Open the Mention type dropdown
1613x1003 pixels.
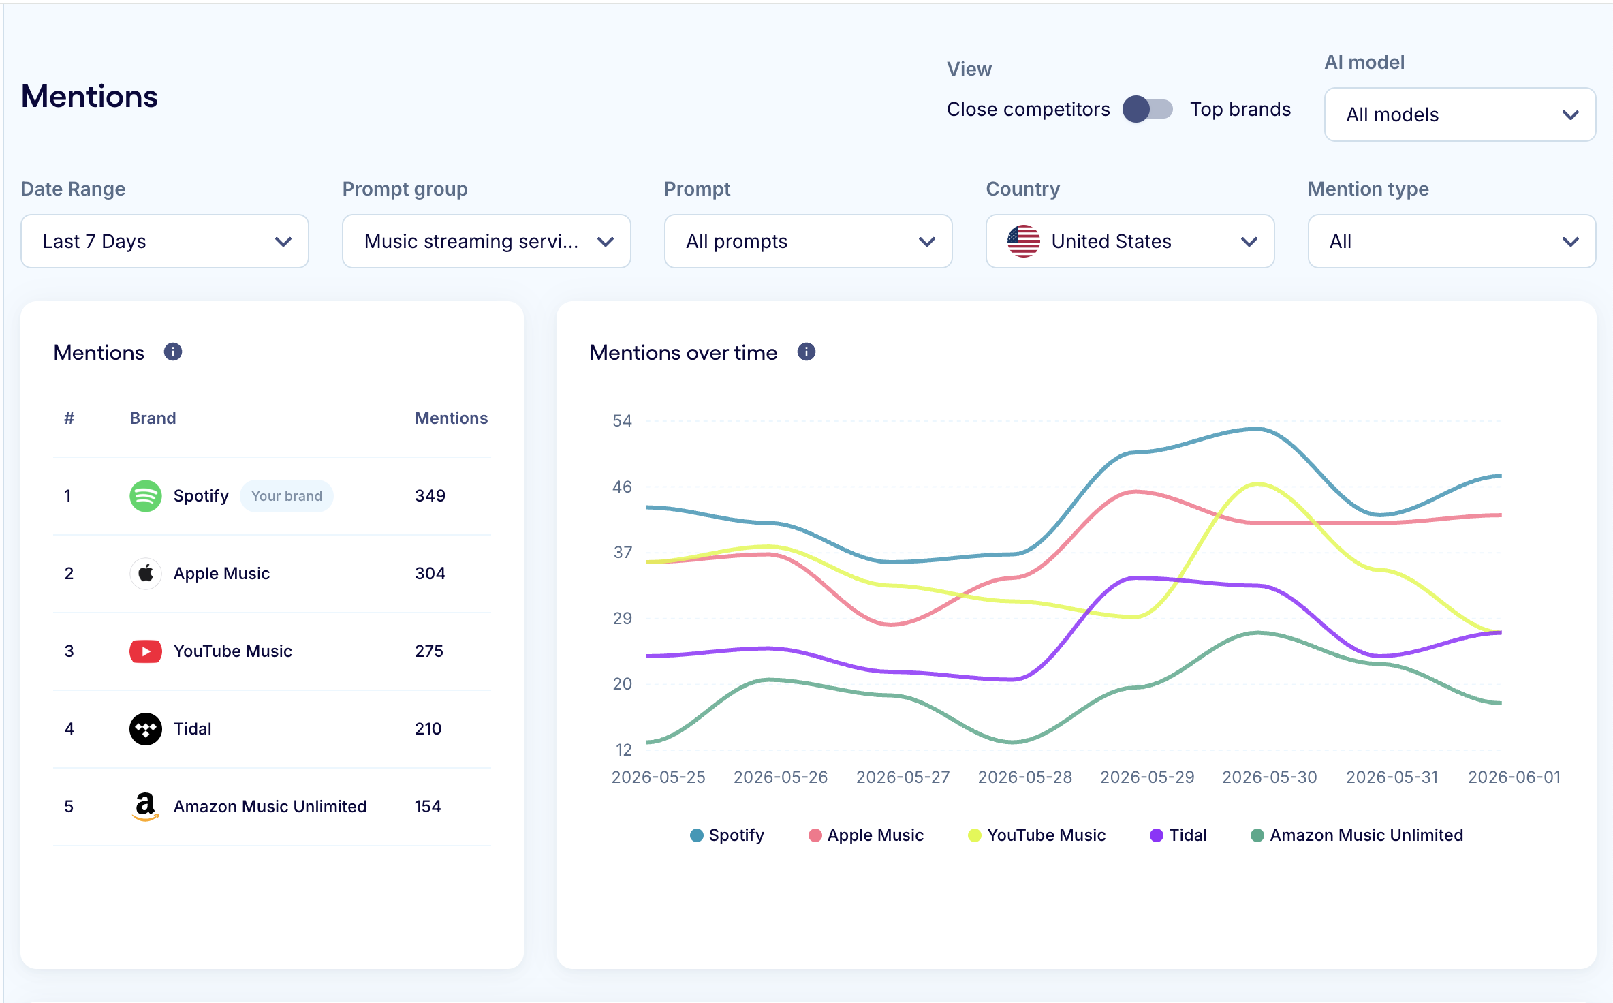(x=1452, y=241)
